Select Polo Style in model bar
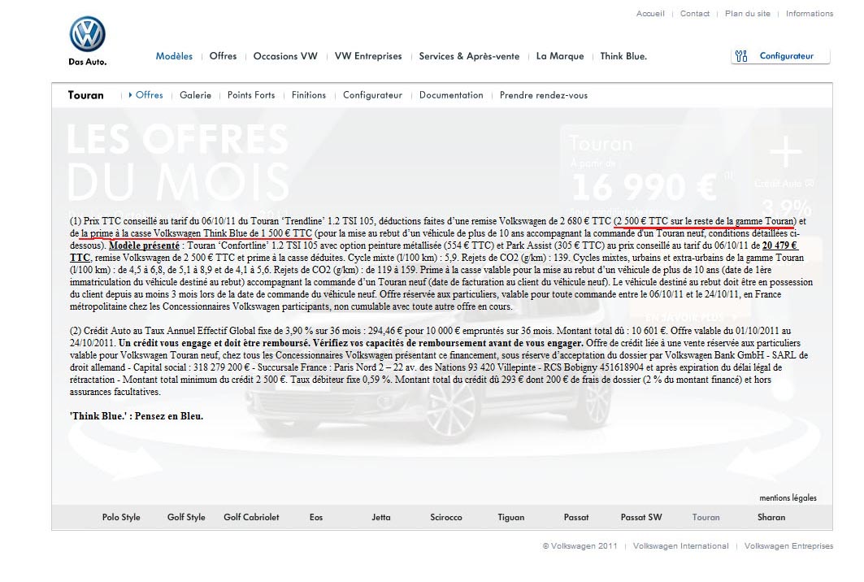 pyautogui.click(x=121, y=517)
